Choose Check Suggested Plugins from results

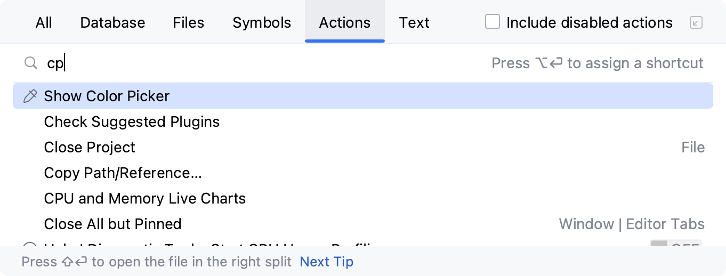(x=132, y=122)
